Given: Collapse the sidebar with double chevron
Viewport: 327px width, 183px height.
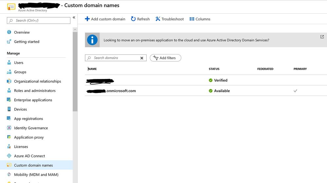Looking at the screenshot, I should (x=74, y=17).
